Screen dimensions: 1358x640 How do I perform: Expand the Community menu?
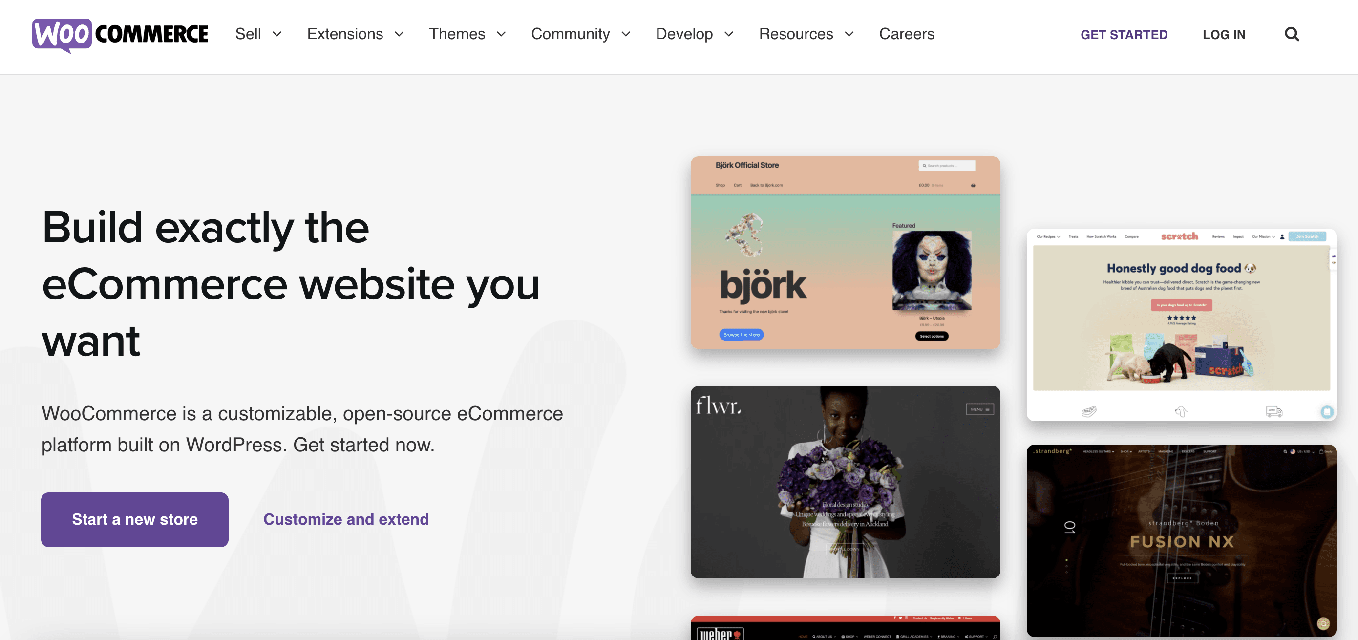[580, 34]
